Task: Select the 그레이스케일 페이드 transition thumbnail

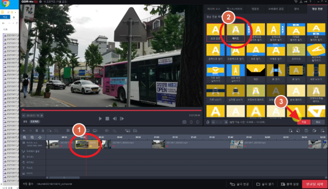Action: 316,93
